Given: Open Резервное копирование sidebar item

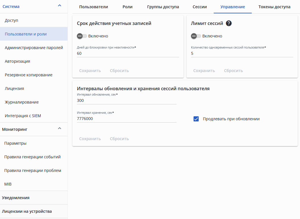Looking at the screenshot, I should coord(28,75).
